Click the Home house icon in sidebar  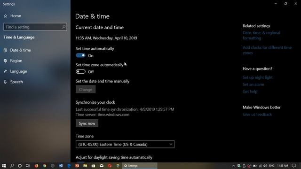(x=5, y=16)
